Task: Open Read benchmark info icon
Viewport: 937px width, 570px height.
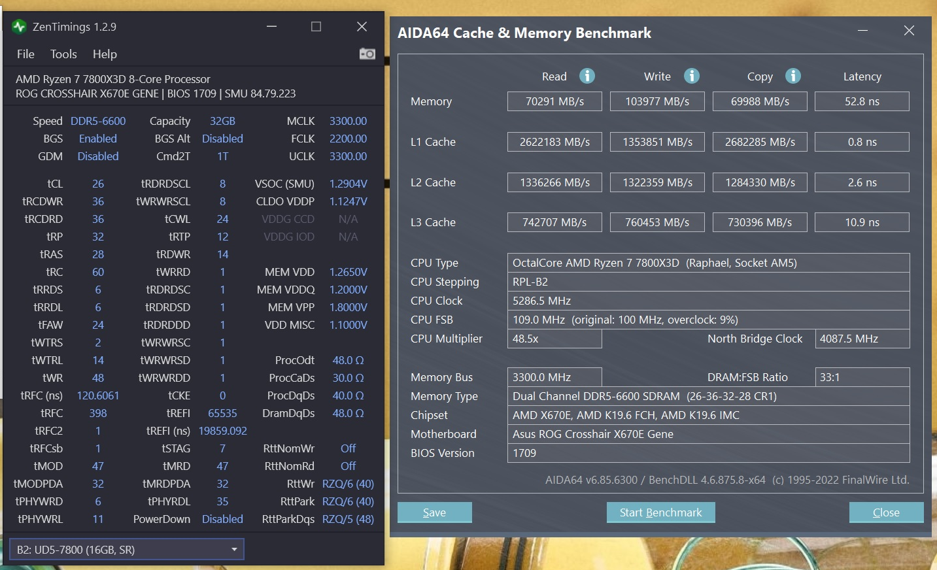Action: (587, 76)
